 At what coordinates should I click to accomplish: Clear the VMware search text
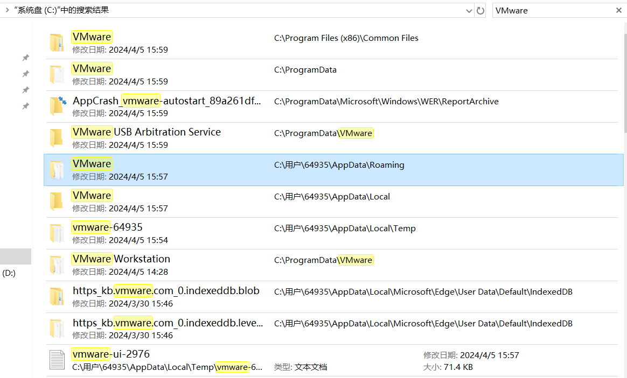(618, 10)
